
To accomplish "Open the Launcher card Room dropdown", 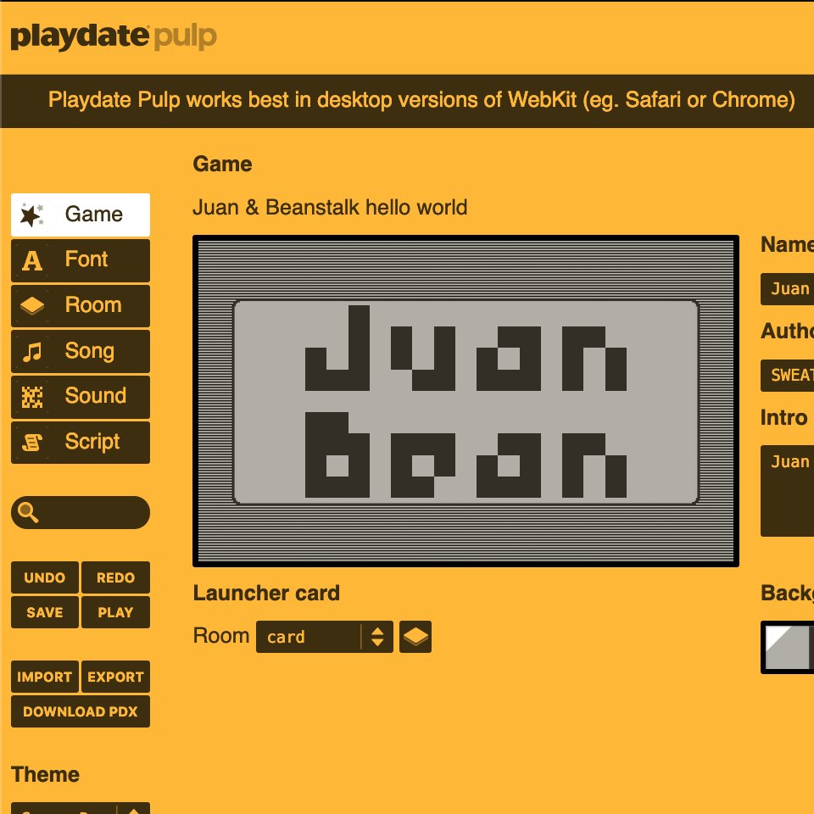I will 324,637.
